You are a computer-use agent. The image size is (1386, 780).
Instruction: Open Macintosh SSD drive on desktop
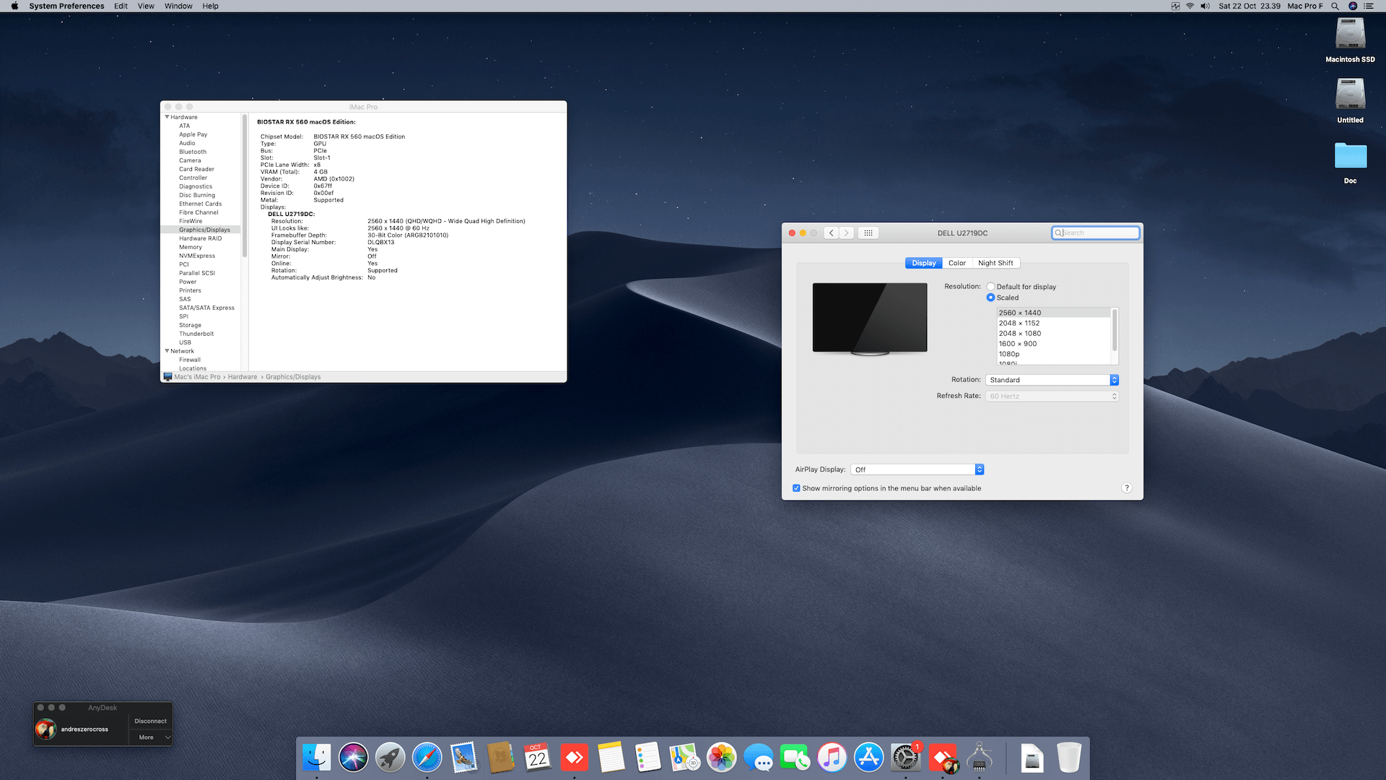(x=1350, y=40)
